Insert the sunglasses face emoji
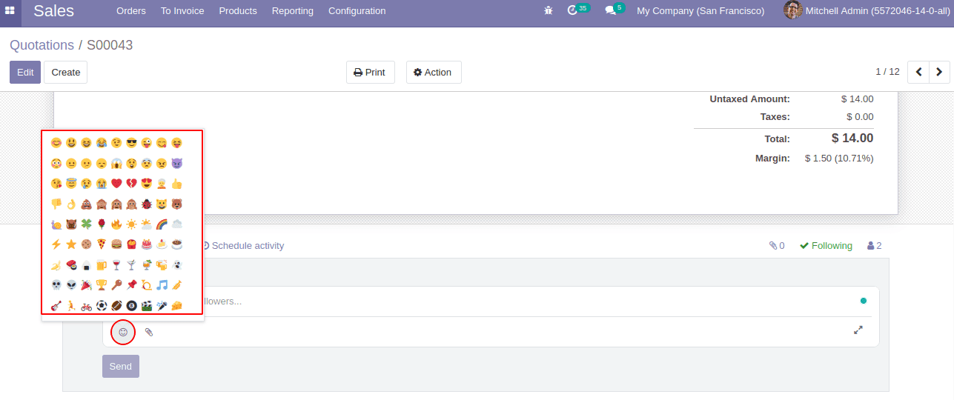This screenshot has width=954, height=400. [x=131, y=143]
